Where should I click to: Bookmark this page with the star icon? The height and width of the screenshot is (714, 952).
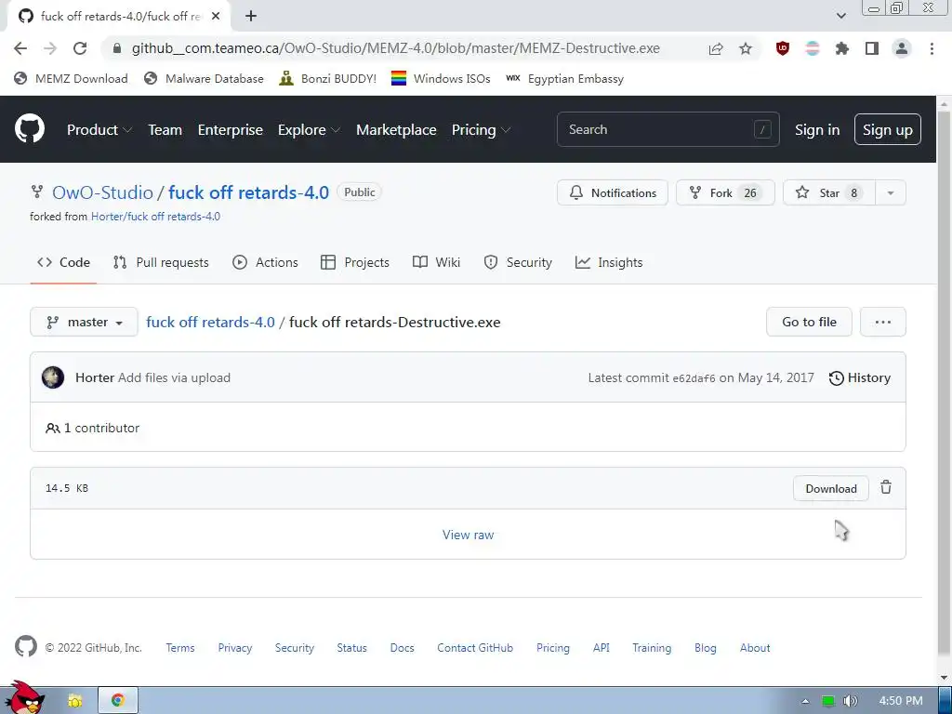[746, 48]
